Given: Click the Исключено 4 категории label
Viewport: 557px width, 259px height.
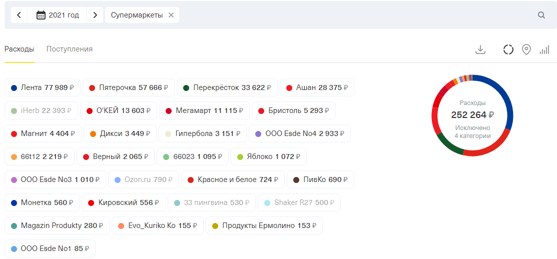Looking at the screenshot, I should pos(472,131).
